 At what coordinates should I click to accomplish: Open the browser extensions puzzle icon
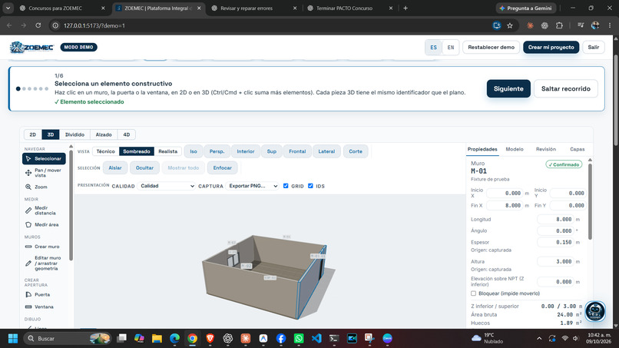559,25
